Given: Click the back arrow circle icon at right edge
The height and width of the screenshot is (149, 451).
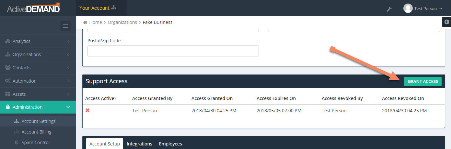Looking at the screenshot, I should coord(447,22).
